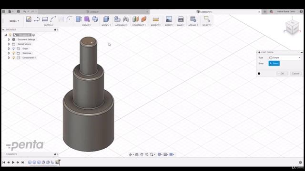Click the Redo arrow

tap(32, 11)
